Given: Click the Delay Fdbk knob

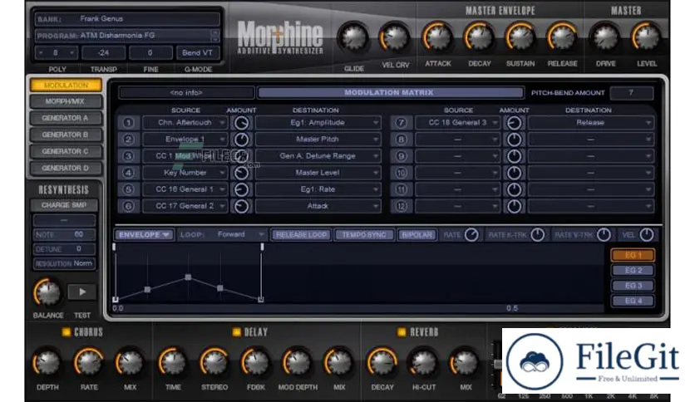Looking at the screenshot, I should pos(256,363).
